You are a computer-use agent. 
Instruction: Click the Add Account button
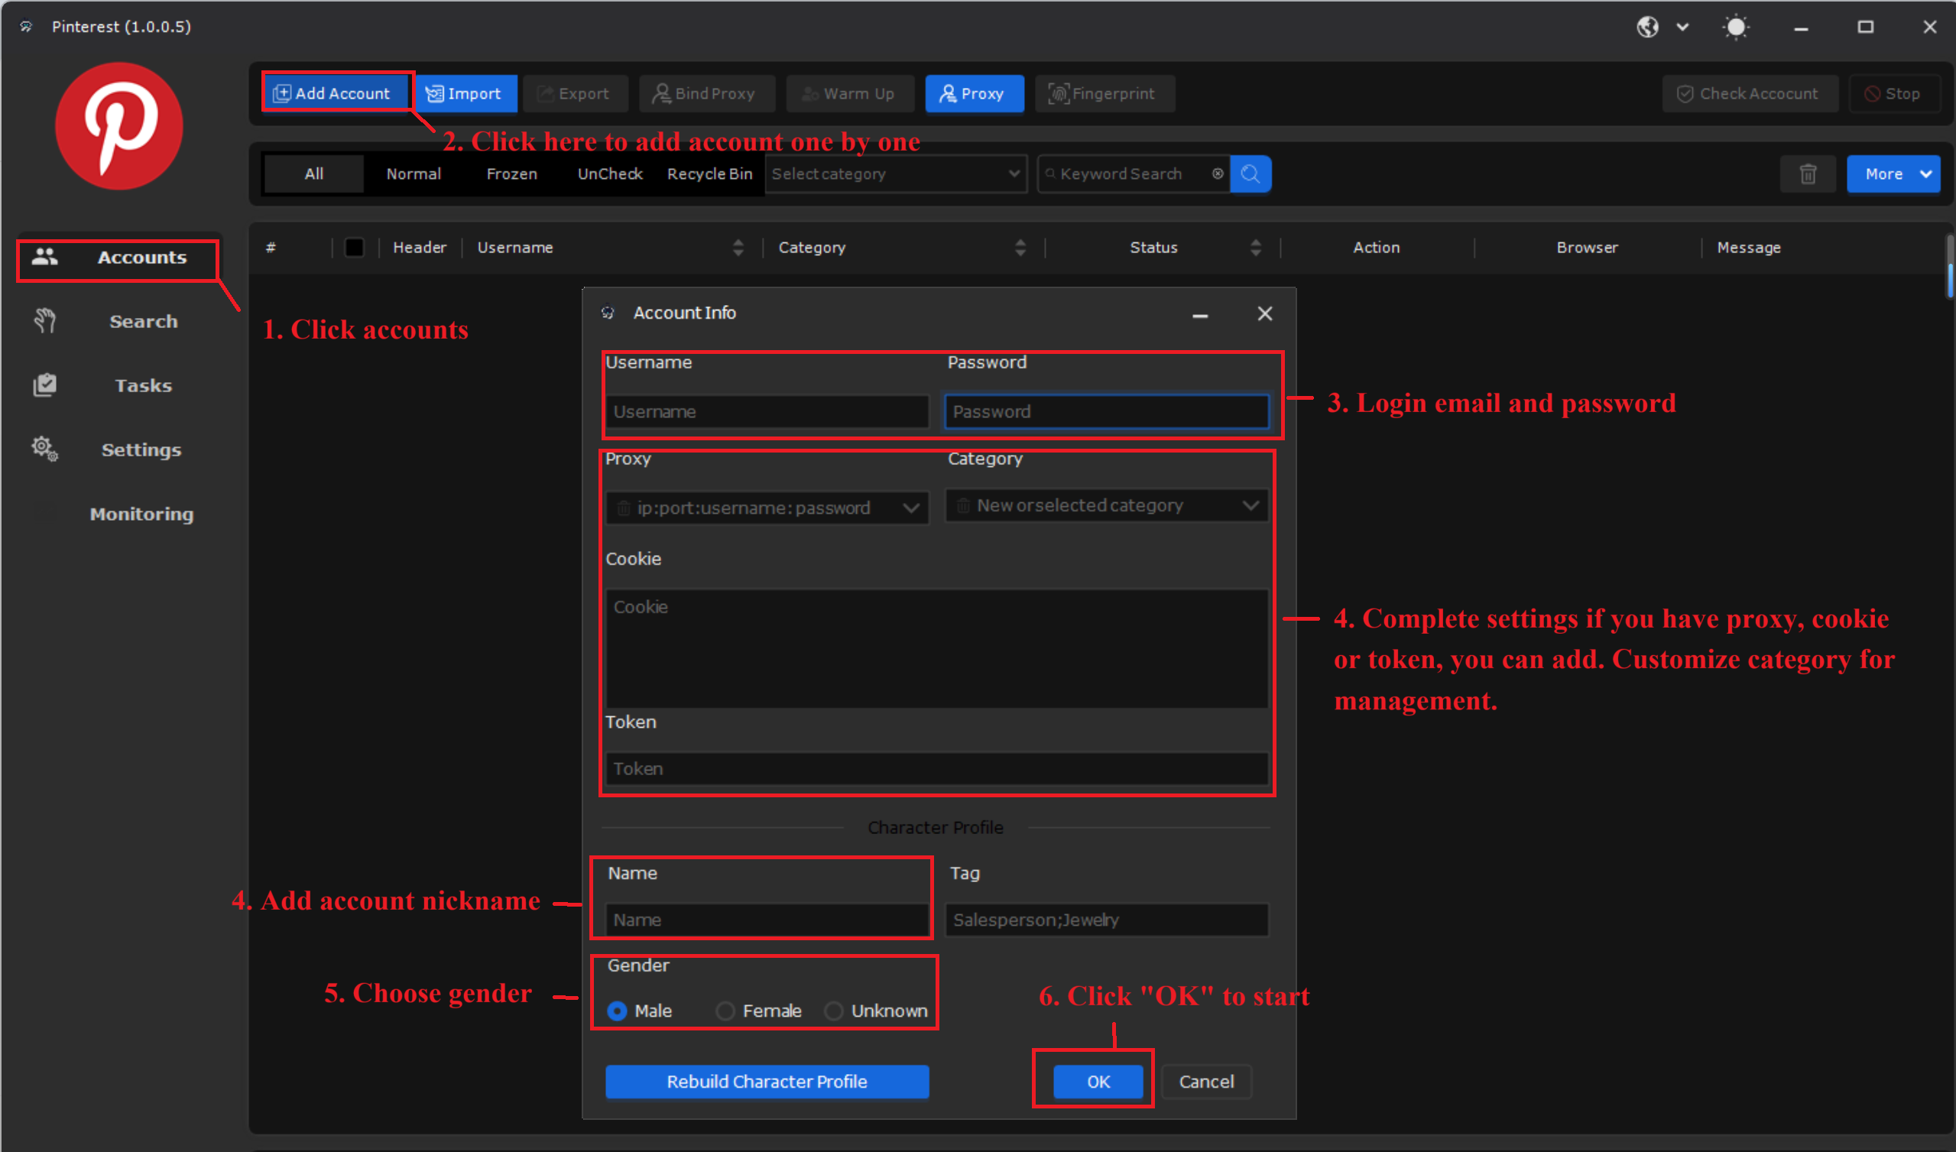point(334,93)
